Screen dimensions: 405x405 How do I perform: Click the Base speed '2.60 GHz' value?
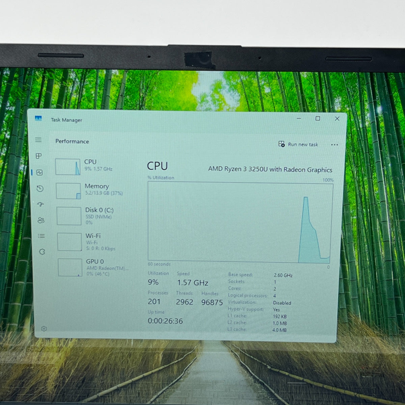[x=283, y=275]
